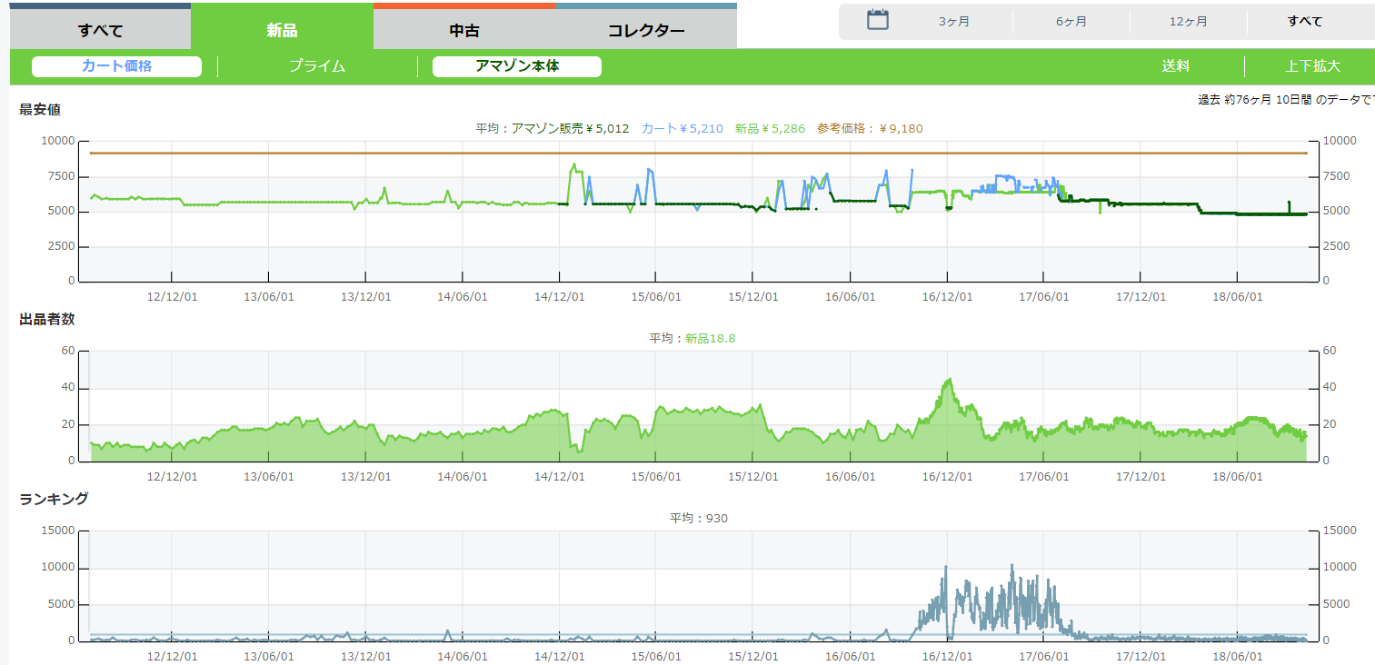Click the 参考価格 ¥9,180 legend entry

click(870, 129)
